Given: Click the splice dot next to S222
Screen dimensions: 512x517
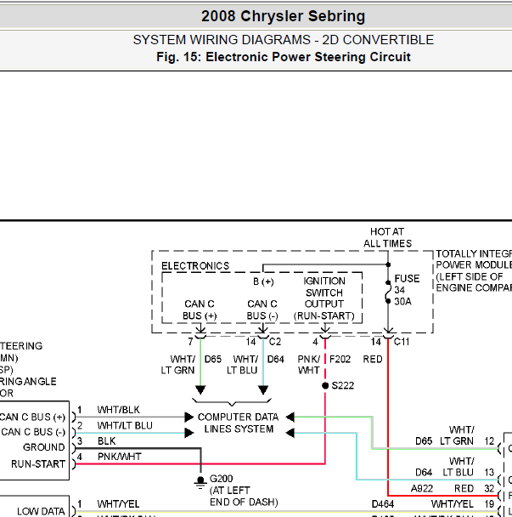Looking at the screenshot, I should (x=325, y=385).
